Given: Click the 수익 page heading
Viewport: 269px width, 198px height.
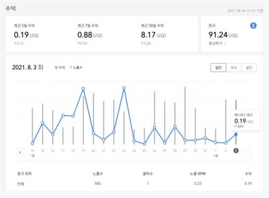Looking at the screenshot, I should pyautogui.click(x=10, y=8).
